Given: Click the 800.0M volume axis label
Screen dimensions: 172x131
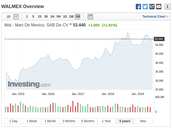Looking at the screenshot, I should tap(159, 97).
